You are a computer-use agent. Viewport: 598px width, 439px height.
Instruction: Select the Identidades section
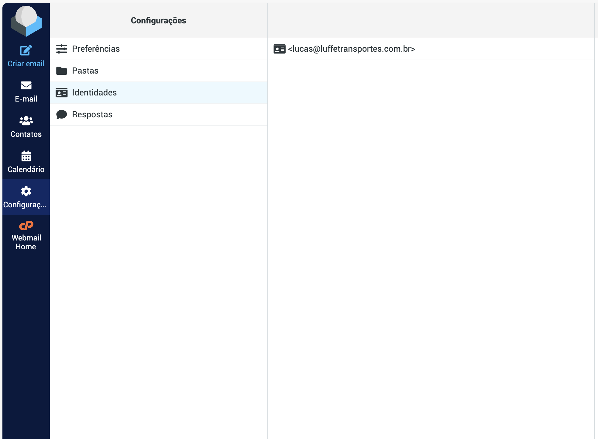point(159,93)
